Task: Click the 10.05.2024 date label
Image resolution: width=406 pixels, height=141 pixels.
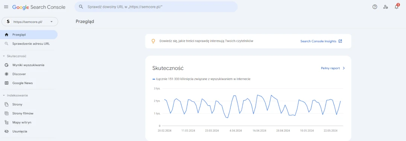Action: coord(307,131)
